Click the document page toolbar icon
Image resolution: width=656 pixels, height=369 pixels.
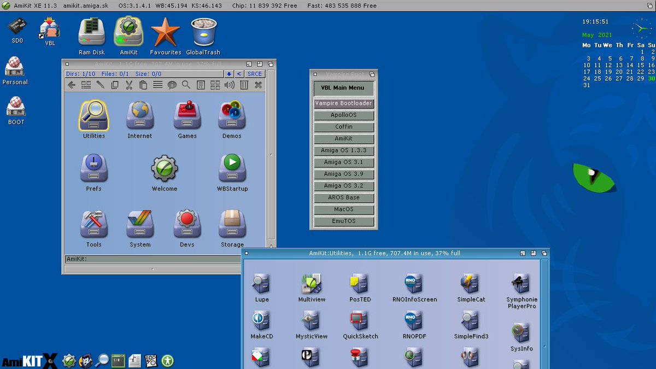(x=201, y=85)
